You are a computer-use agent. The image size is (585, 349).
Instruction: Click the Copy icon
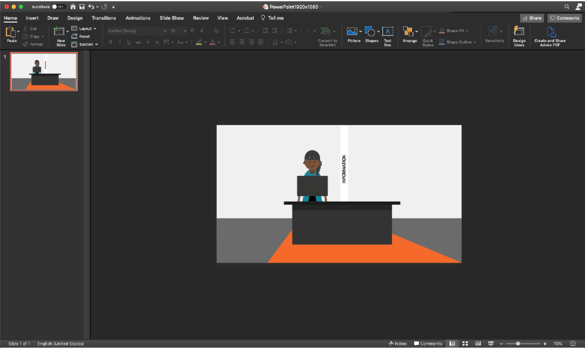click(25, 36)
